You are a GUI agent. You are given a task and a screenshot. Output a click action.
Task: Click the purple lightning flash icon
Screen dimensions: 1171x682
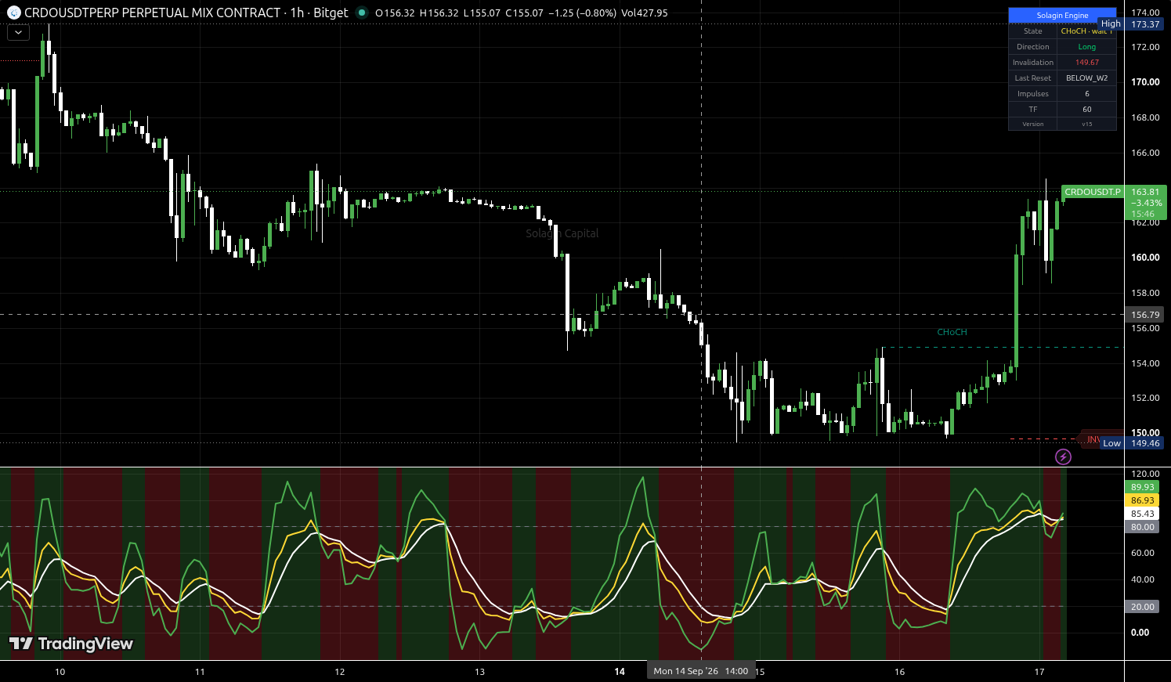1063,456
